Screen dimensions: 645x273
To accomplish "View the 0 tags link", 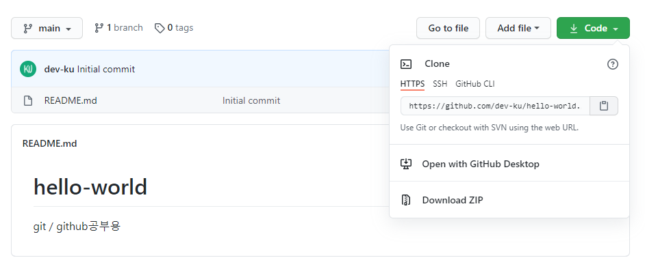I will 174,28.
